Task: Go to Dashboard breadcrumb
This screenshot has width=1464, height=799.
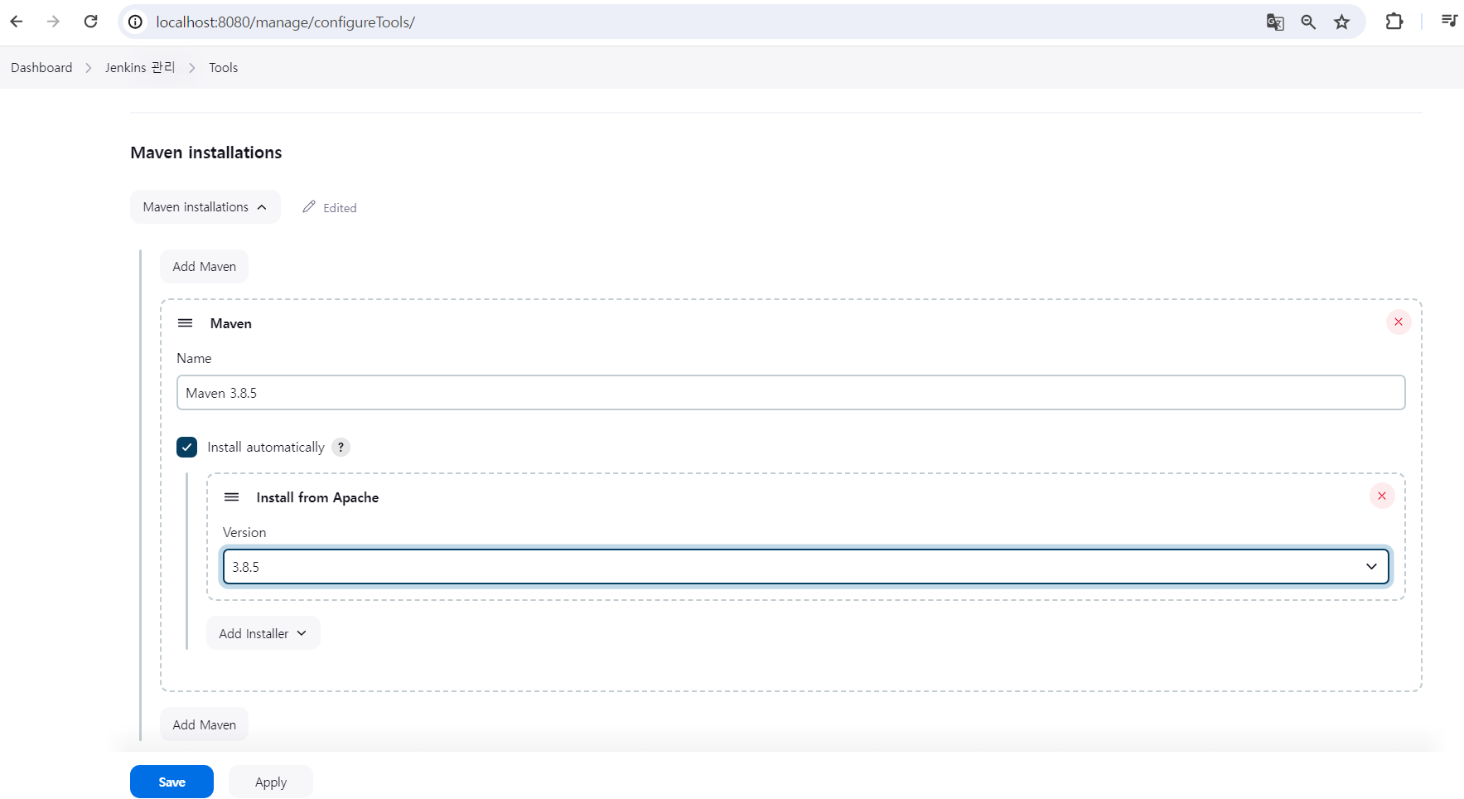Action: [x=41, y=68]
